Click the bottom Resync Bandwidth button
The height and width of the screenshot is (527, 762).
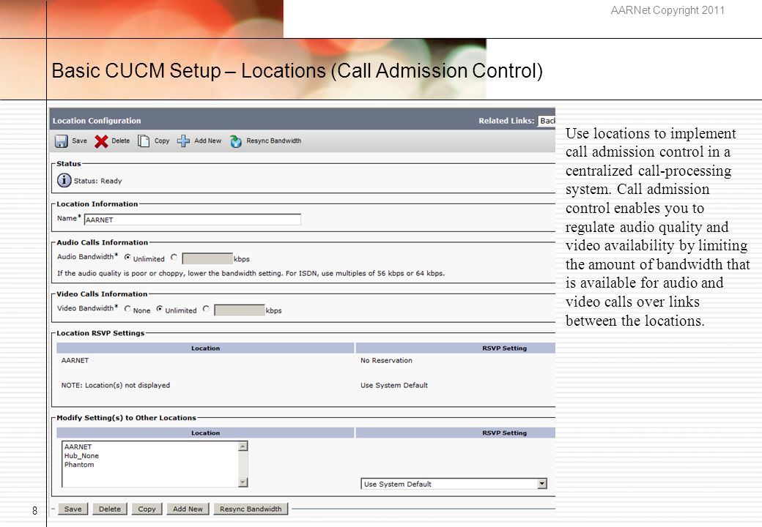(x=251, y=509)
